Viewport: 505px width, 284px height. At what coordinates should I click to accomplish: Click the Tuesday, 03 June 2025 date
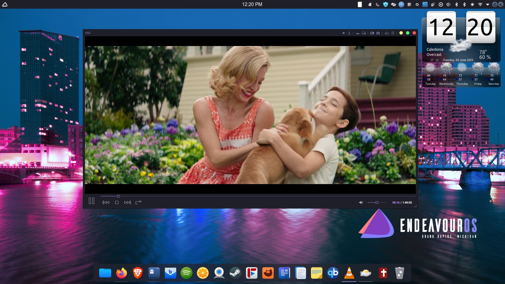[458, 60]
